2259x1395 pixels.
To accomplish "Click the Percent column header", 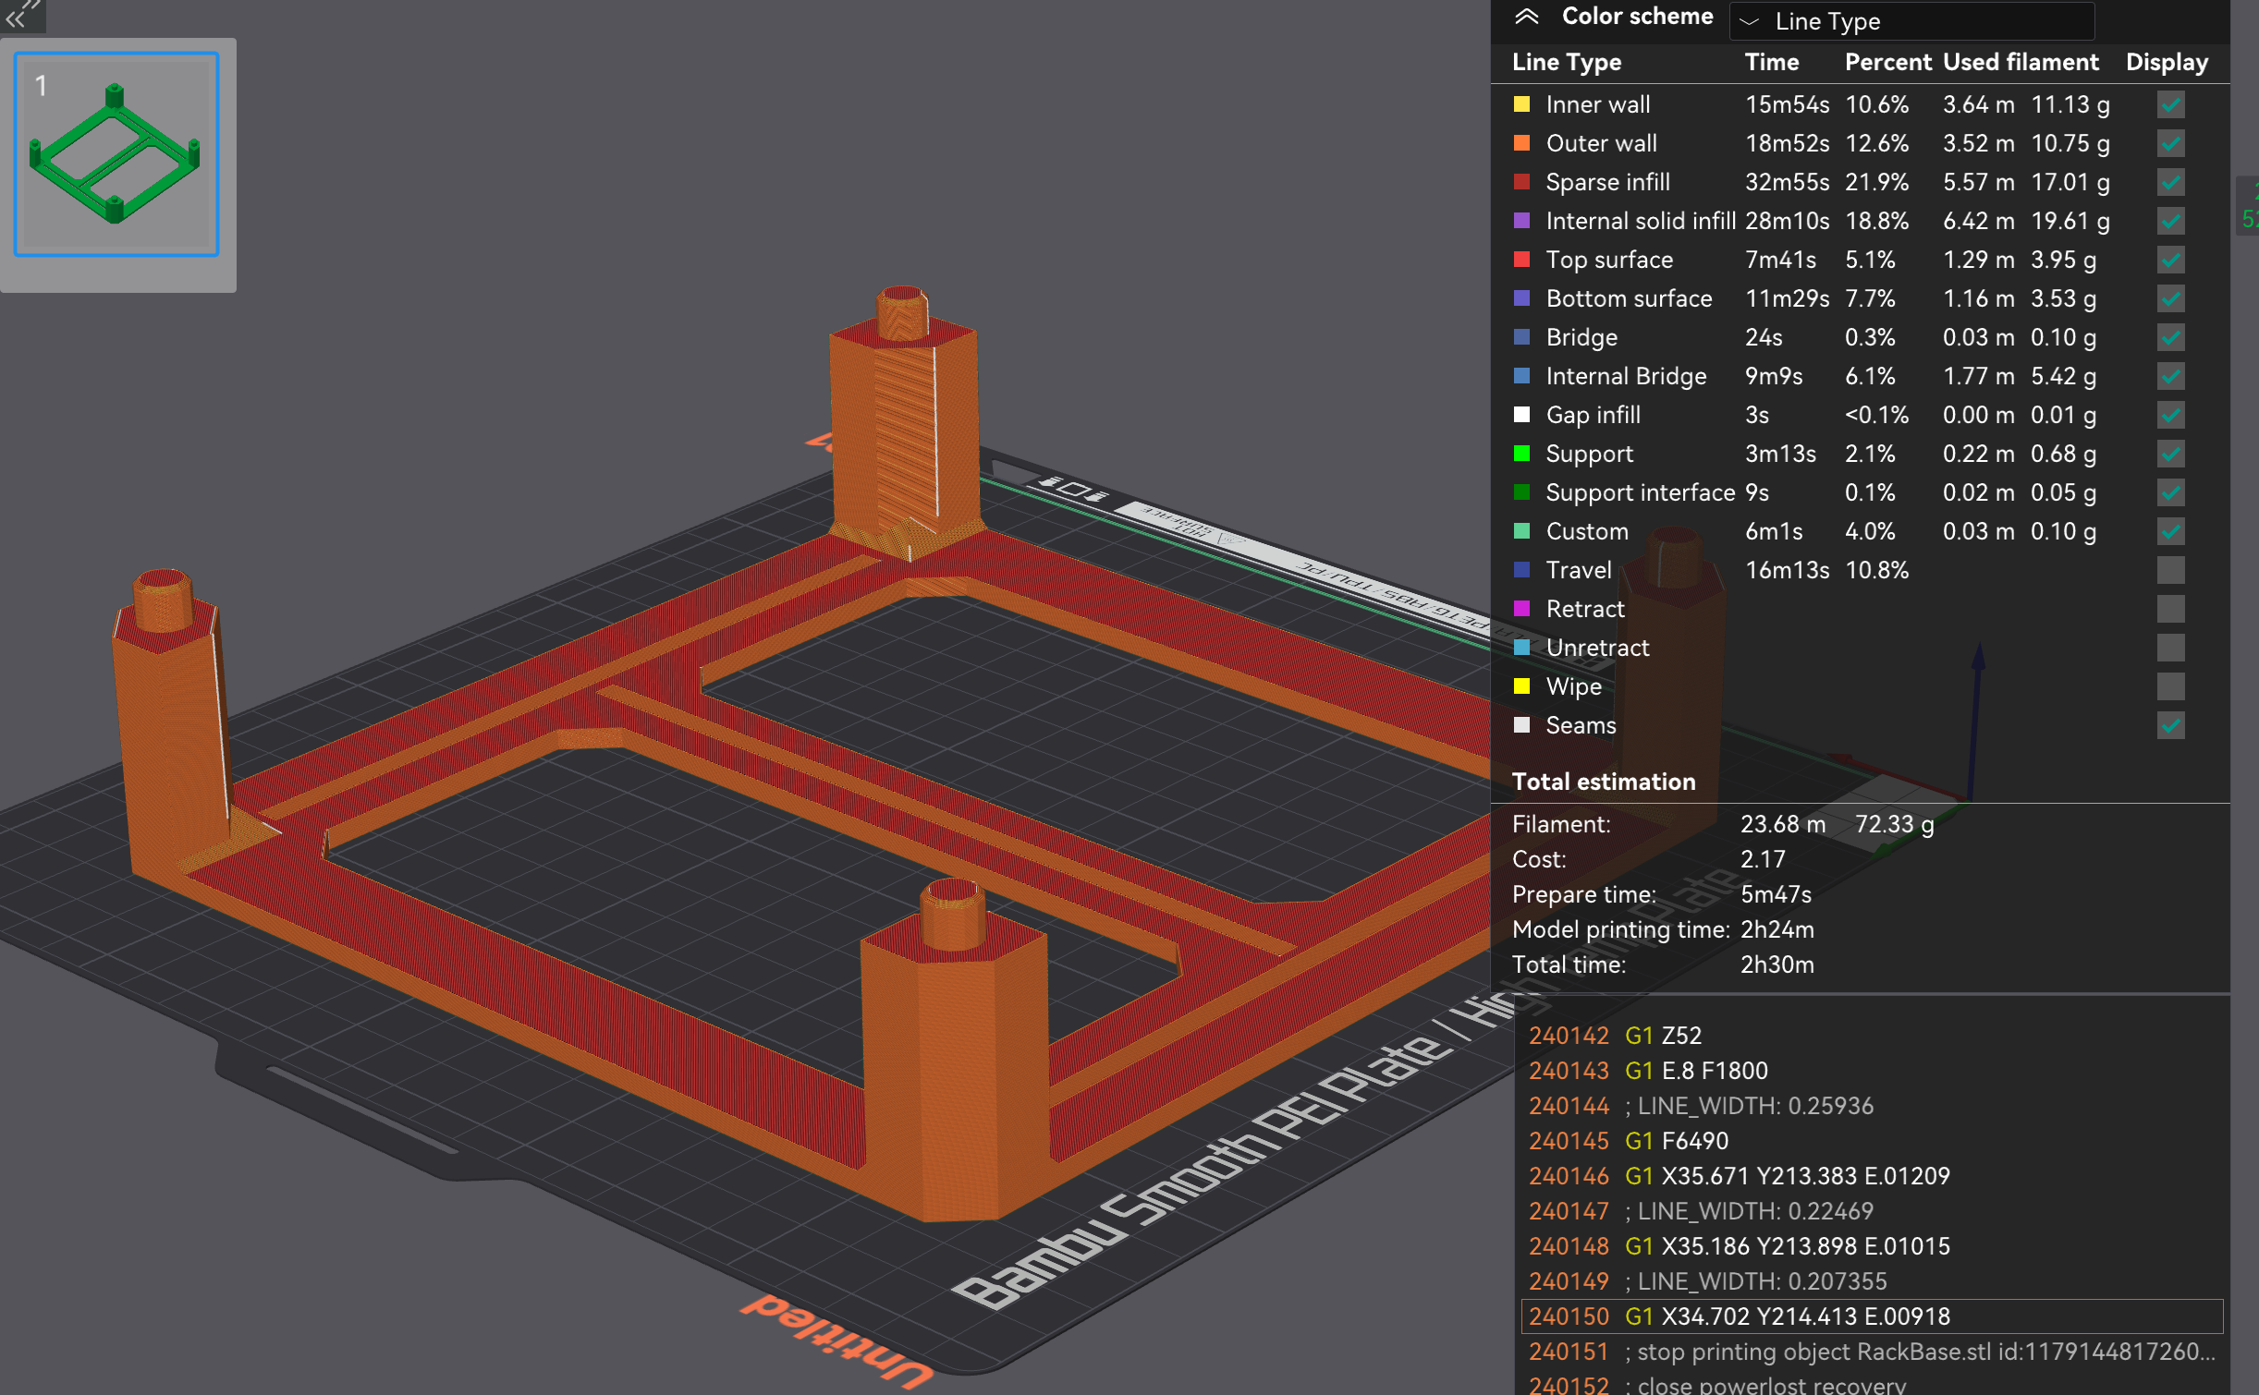I will point(1887,62).
